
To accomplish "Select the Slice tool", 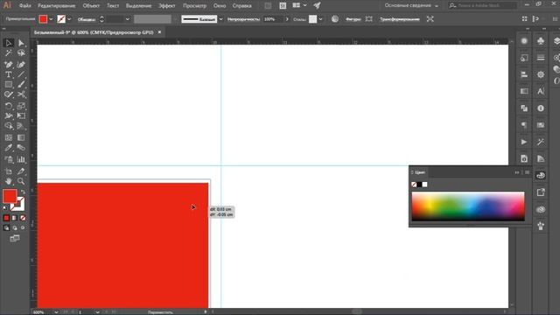I will [x=21, y=171].
